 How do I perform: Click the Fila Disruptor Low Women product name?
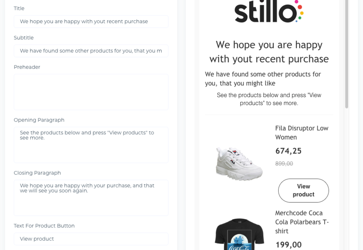[x=301, y=133]
